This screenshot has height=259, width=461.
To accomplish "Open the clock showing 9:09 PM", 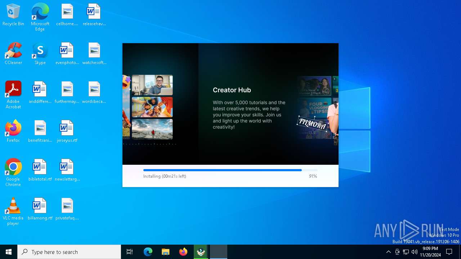I will click(x=430, y=252).
